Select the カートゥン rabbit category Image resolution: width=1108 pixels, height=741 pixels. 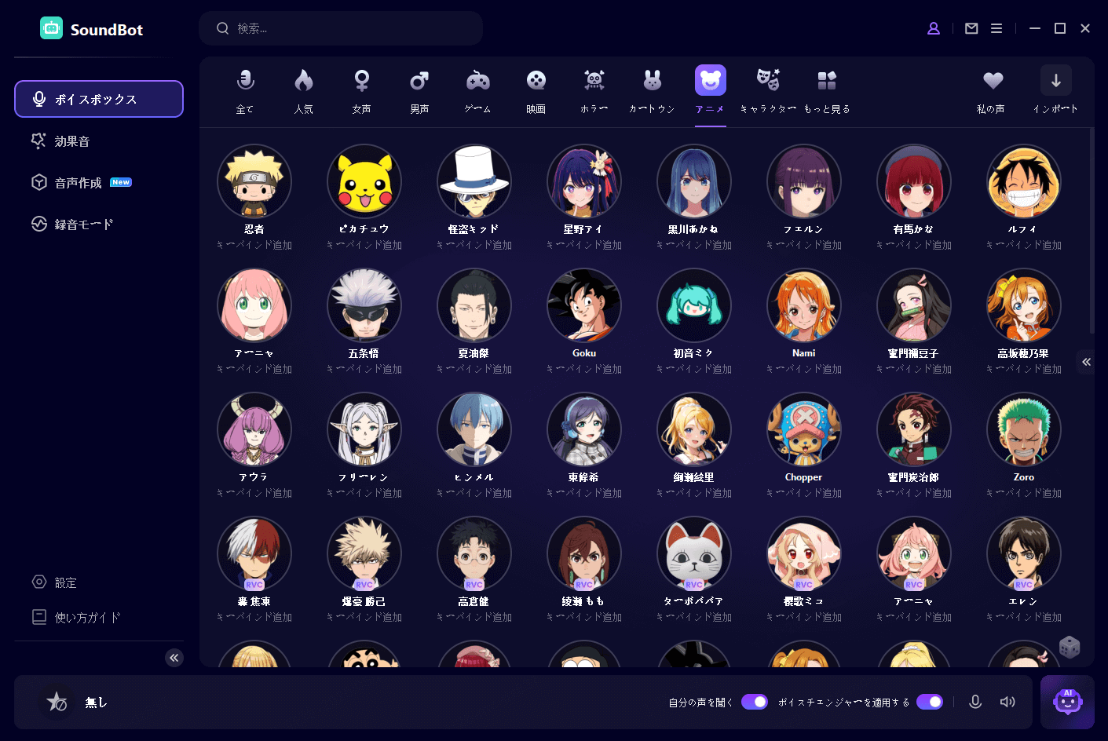point(652,91)
